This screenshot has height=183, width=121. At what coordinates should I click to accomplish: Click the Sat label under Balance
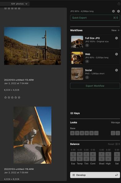coord(117,163)
